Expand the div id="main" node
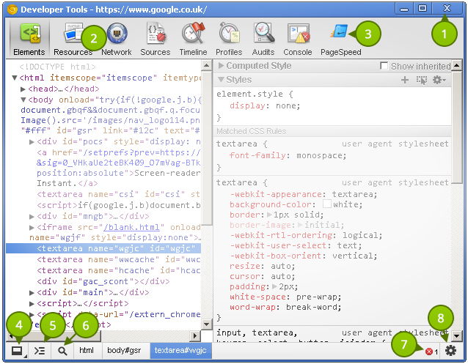Image resolution: width=468 pixels, height=364 pixels. point(32,292)
